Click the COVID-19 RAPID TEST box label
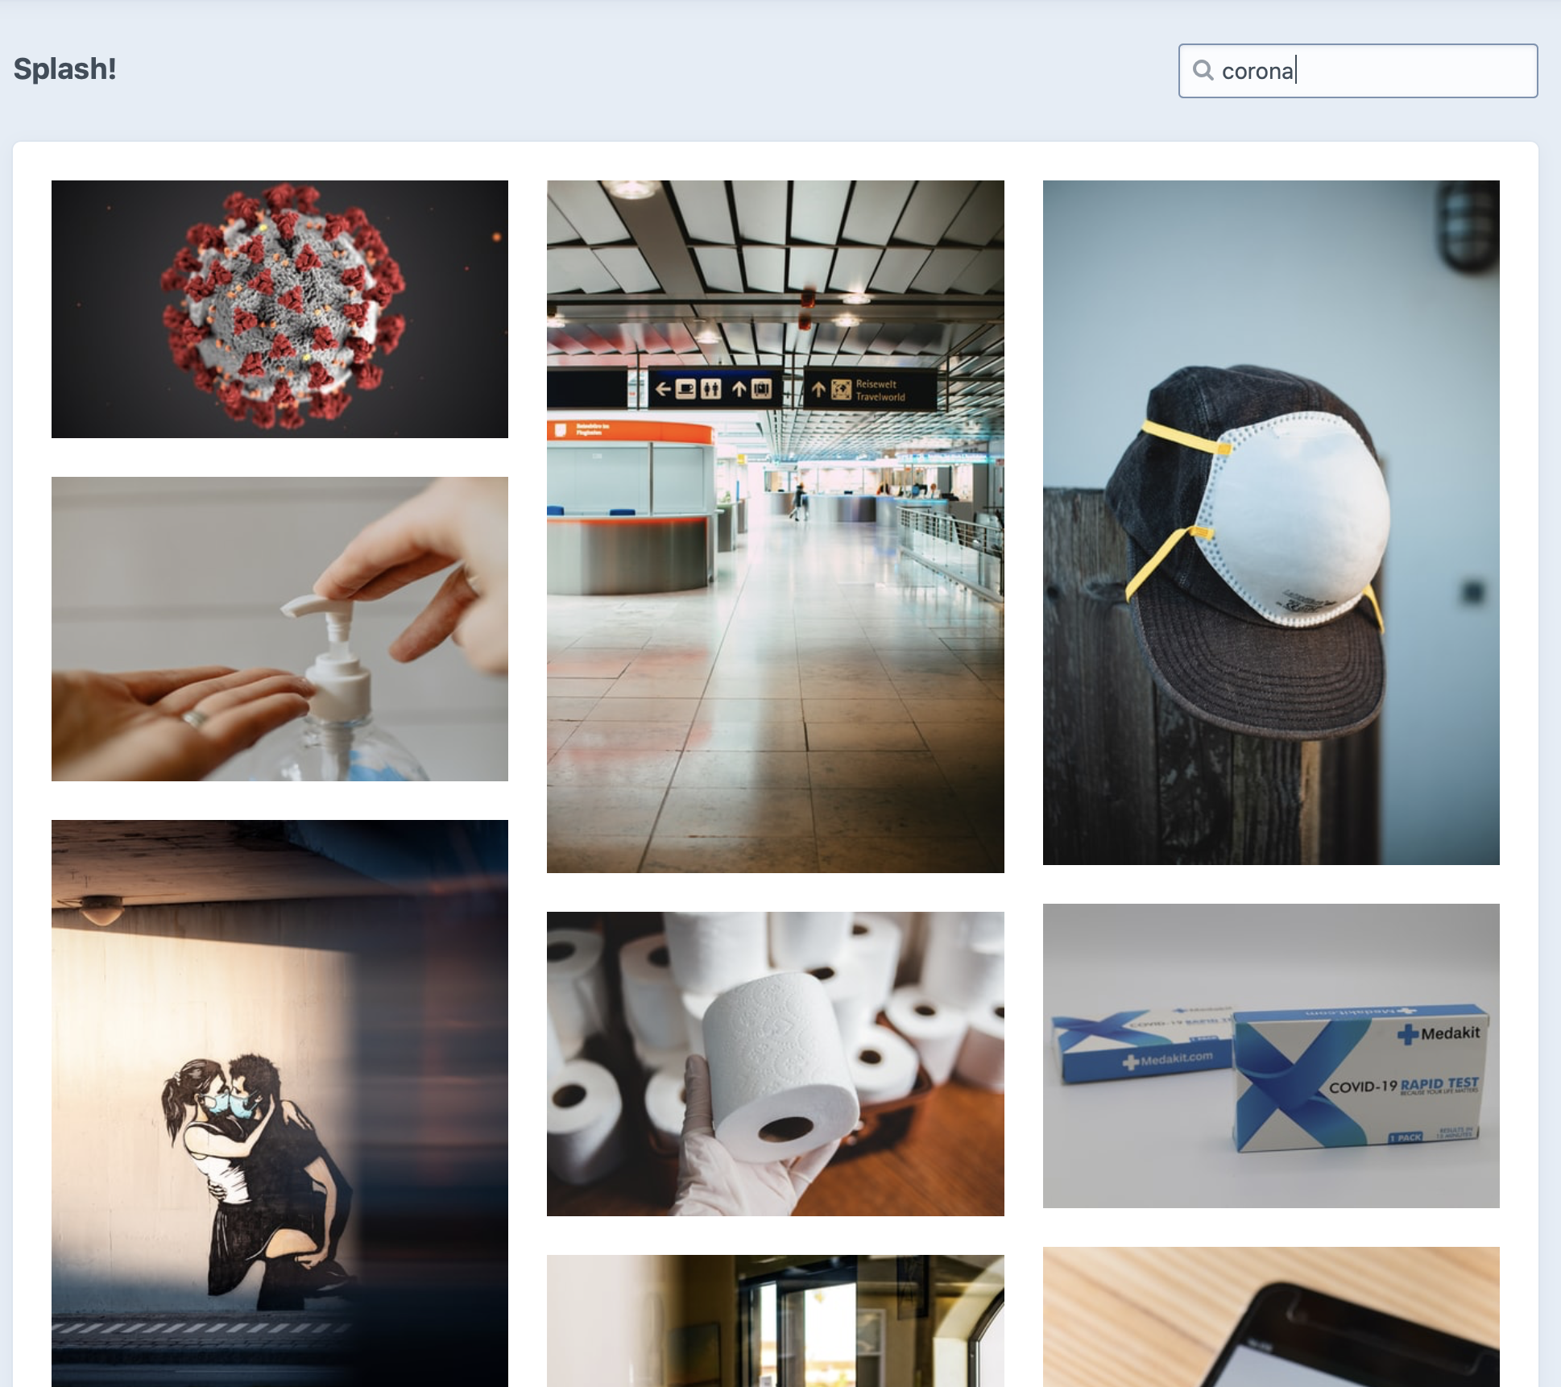Screen dimensions: 1561x1387 pyautogui.click(x=1403, y=1087)
